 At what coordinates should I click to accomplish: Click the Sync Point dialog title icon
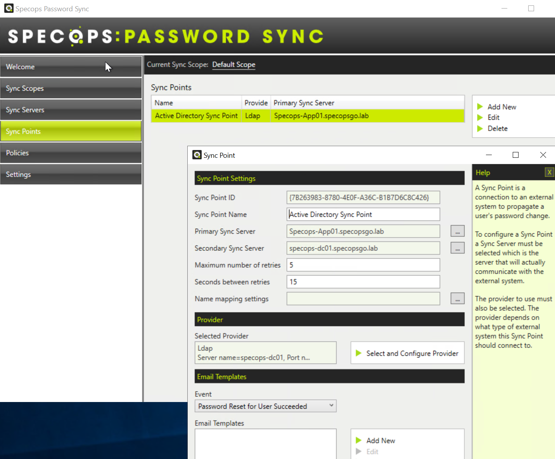[197, 155]
